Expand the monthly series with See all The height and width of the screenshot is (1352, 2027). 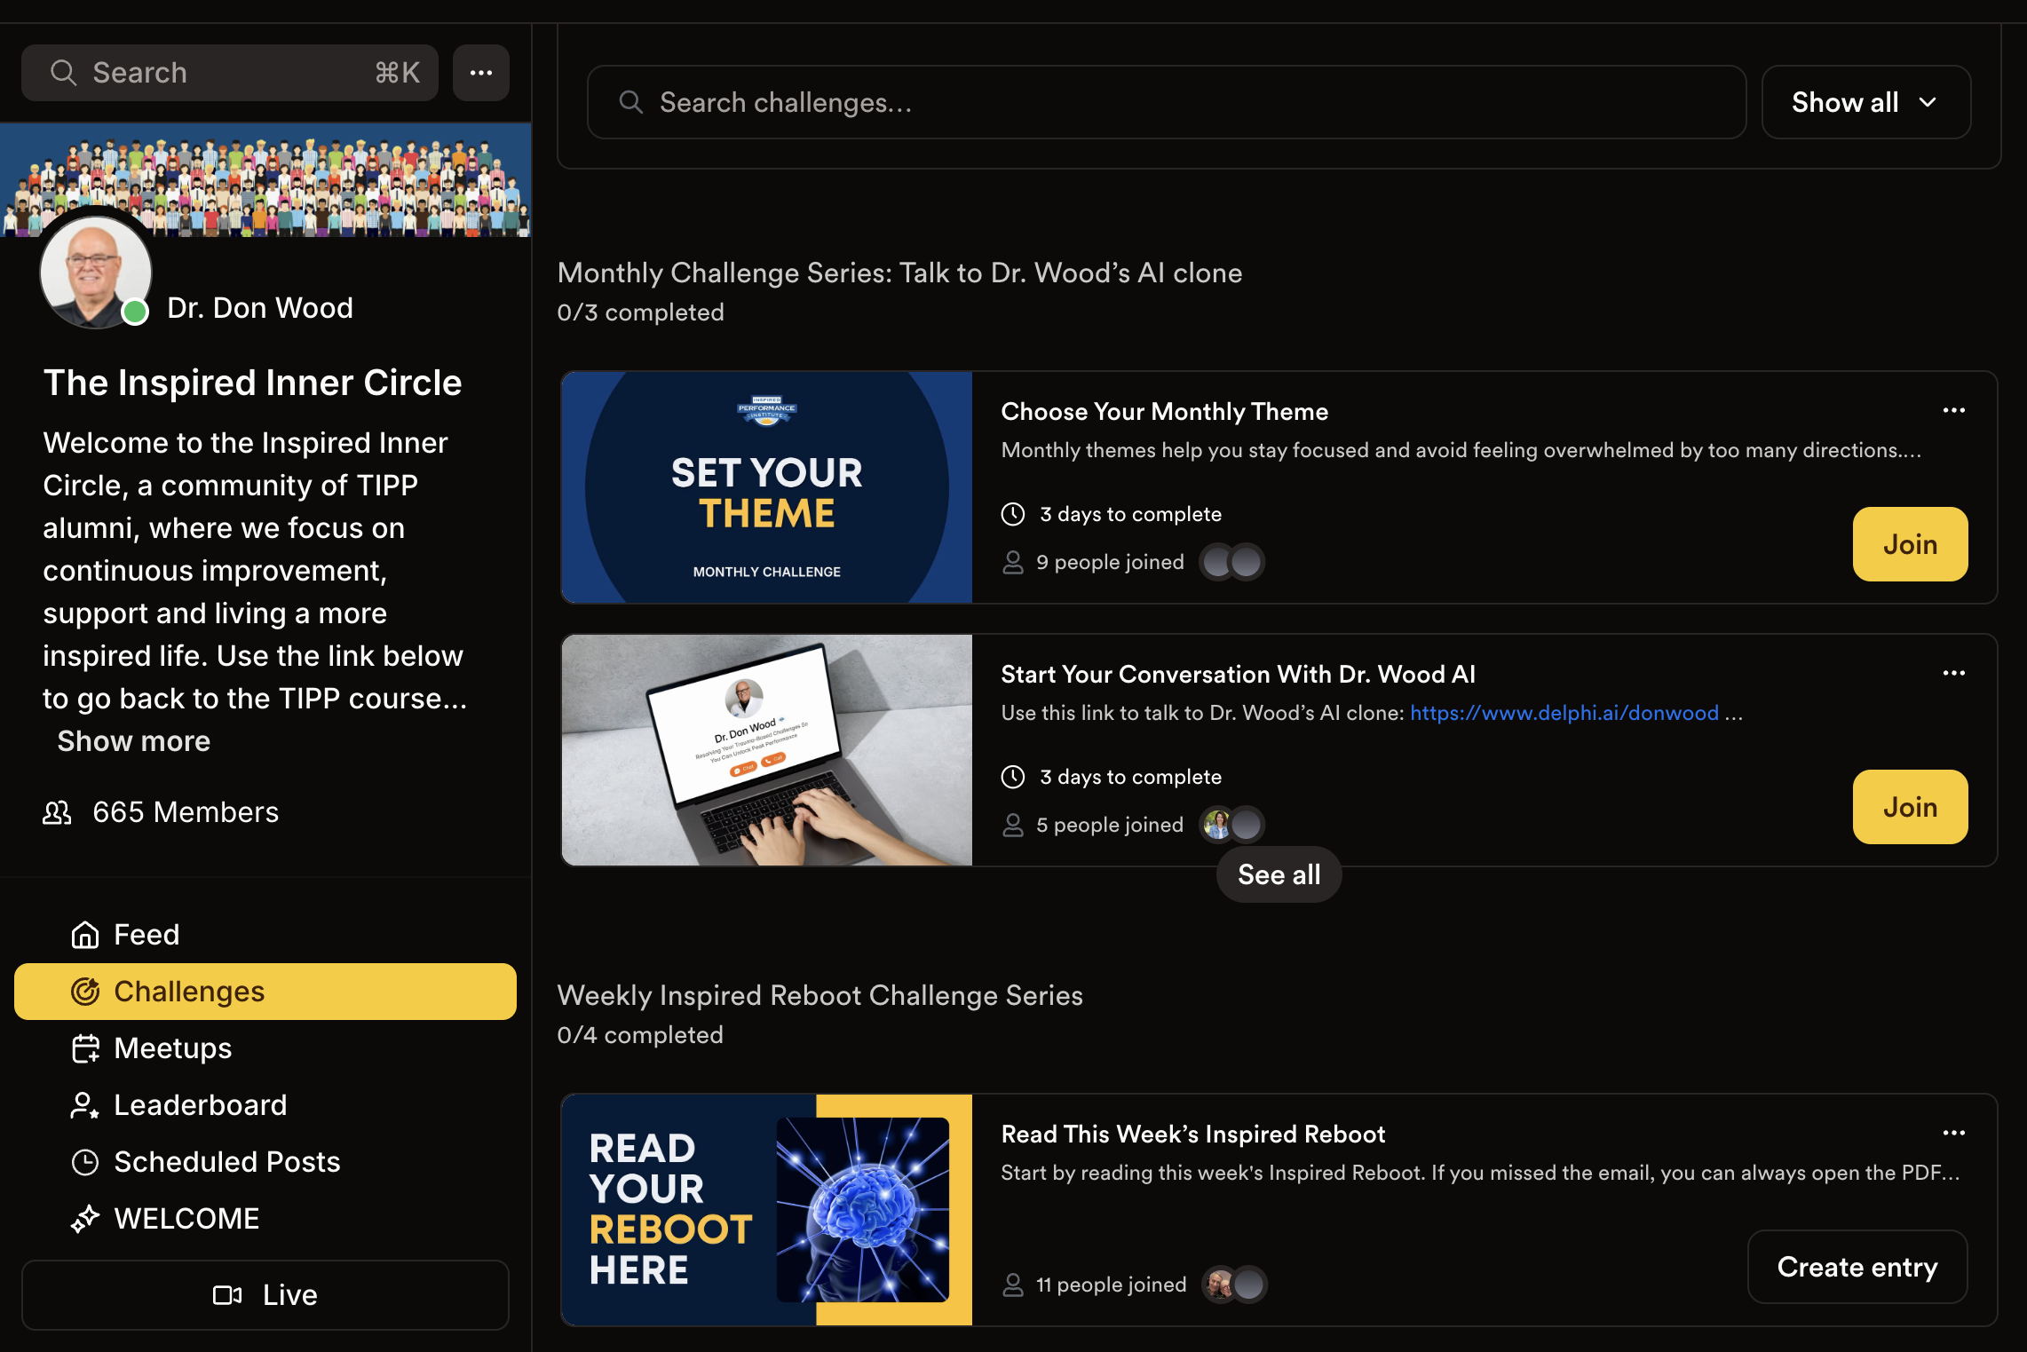coord(1279,874)
